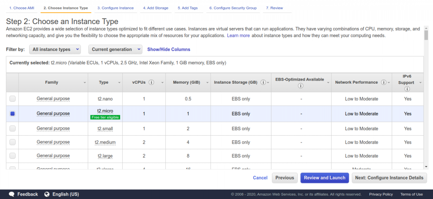Click EBS-Optimized Available info icon

301,86
